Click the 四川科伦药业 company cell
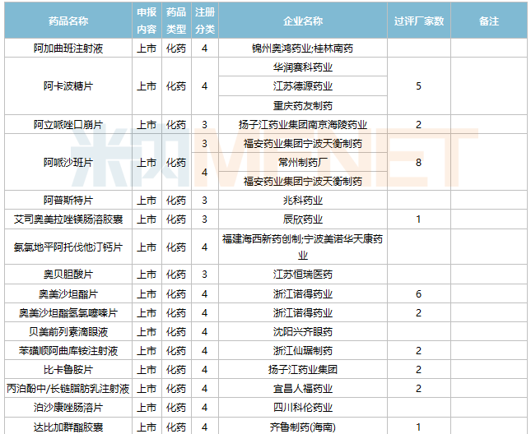The width and height of the screenshot is (531, 434). tap(303, 408)
